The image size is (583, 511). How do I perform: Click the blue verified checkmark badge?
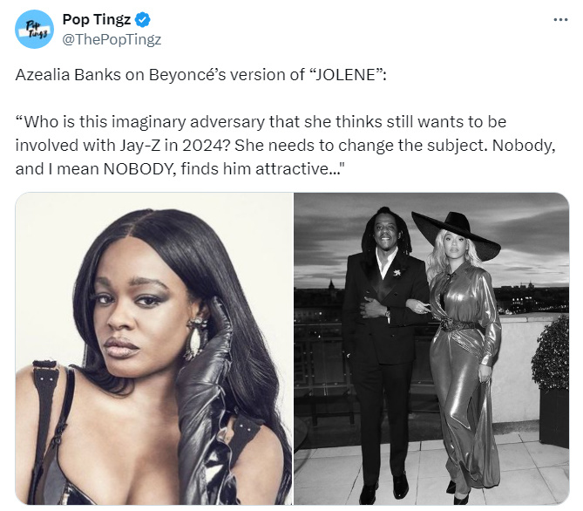point(142,19)
